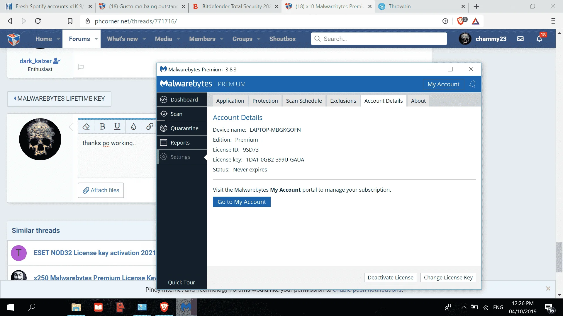Open Windows taskbar search
Image resolution: width=563 pixels, height=316 pixels.
32,307
